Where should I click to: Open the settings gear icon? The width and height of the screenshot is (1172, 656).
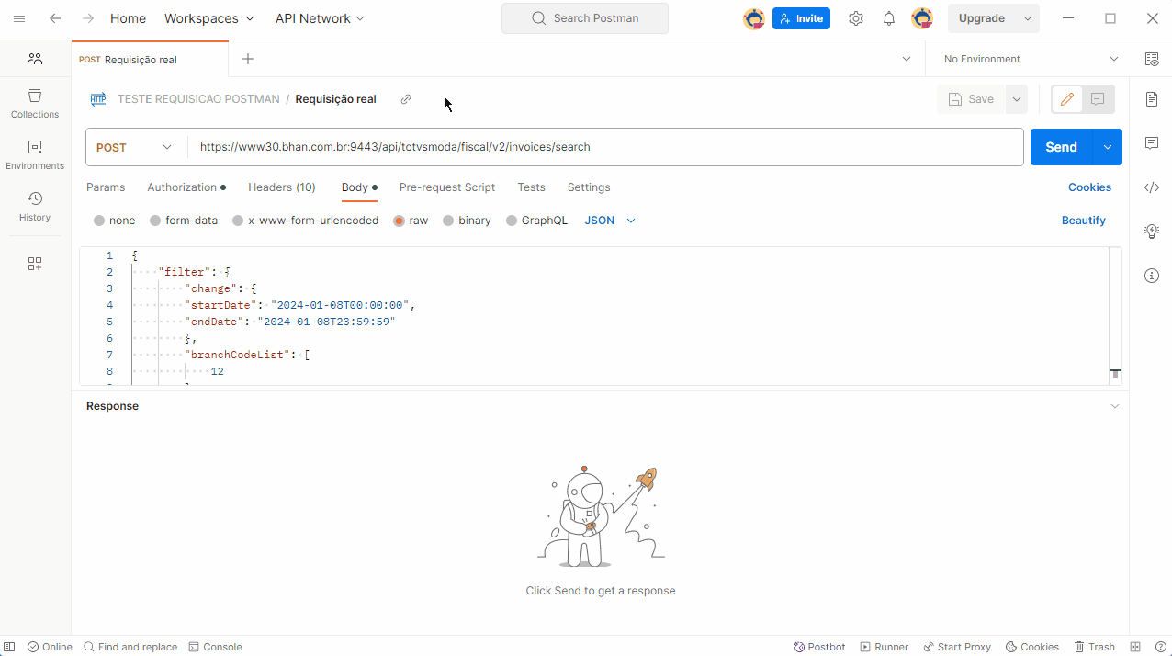[x=856, y=18]
